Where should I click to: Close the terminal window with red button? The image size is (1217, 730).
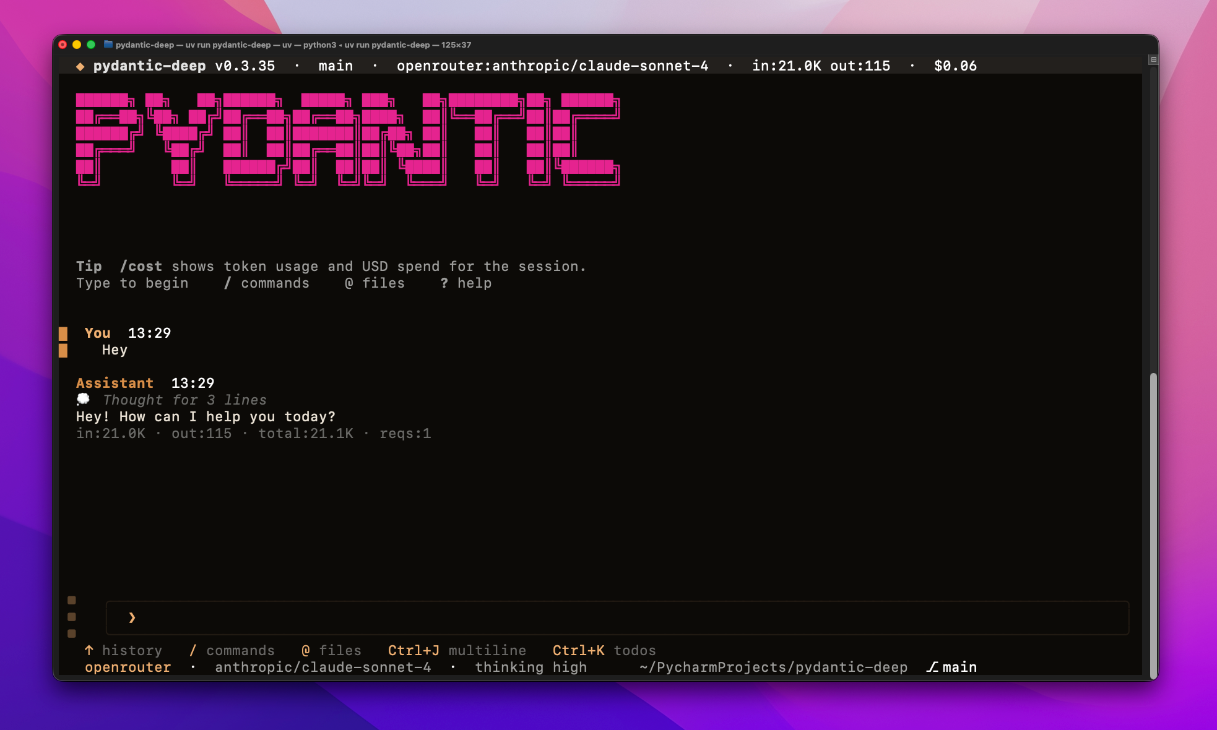point(63,45)
